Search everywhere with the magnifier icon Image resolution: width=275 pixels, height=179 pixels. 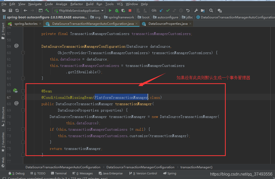(x=211, y=10)
